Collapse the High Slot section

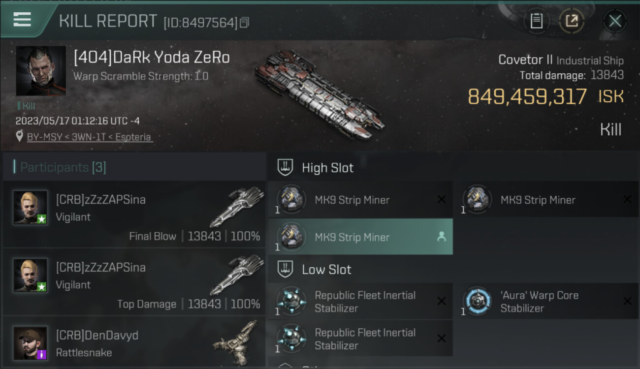pos(286,168)
